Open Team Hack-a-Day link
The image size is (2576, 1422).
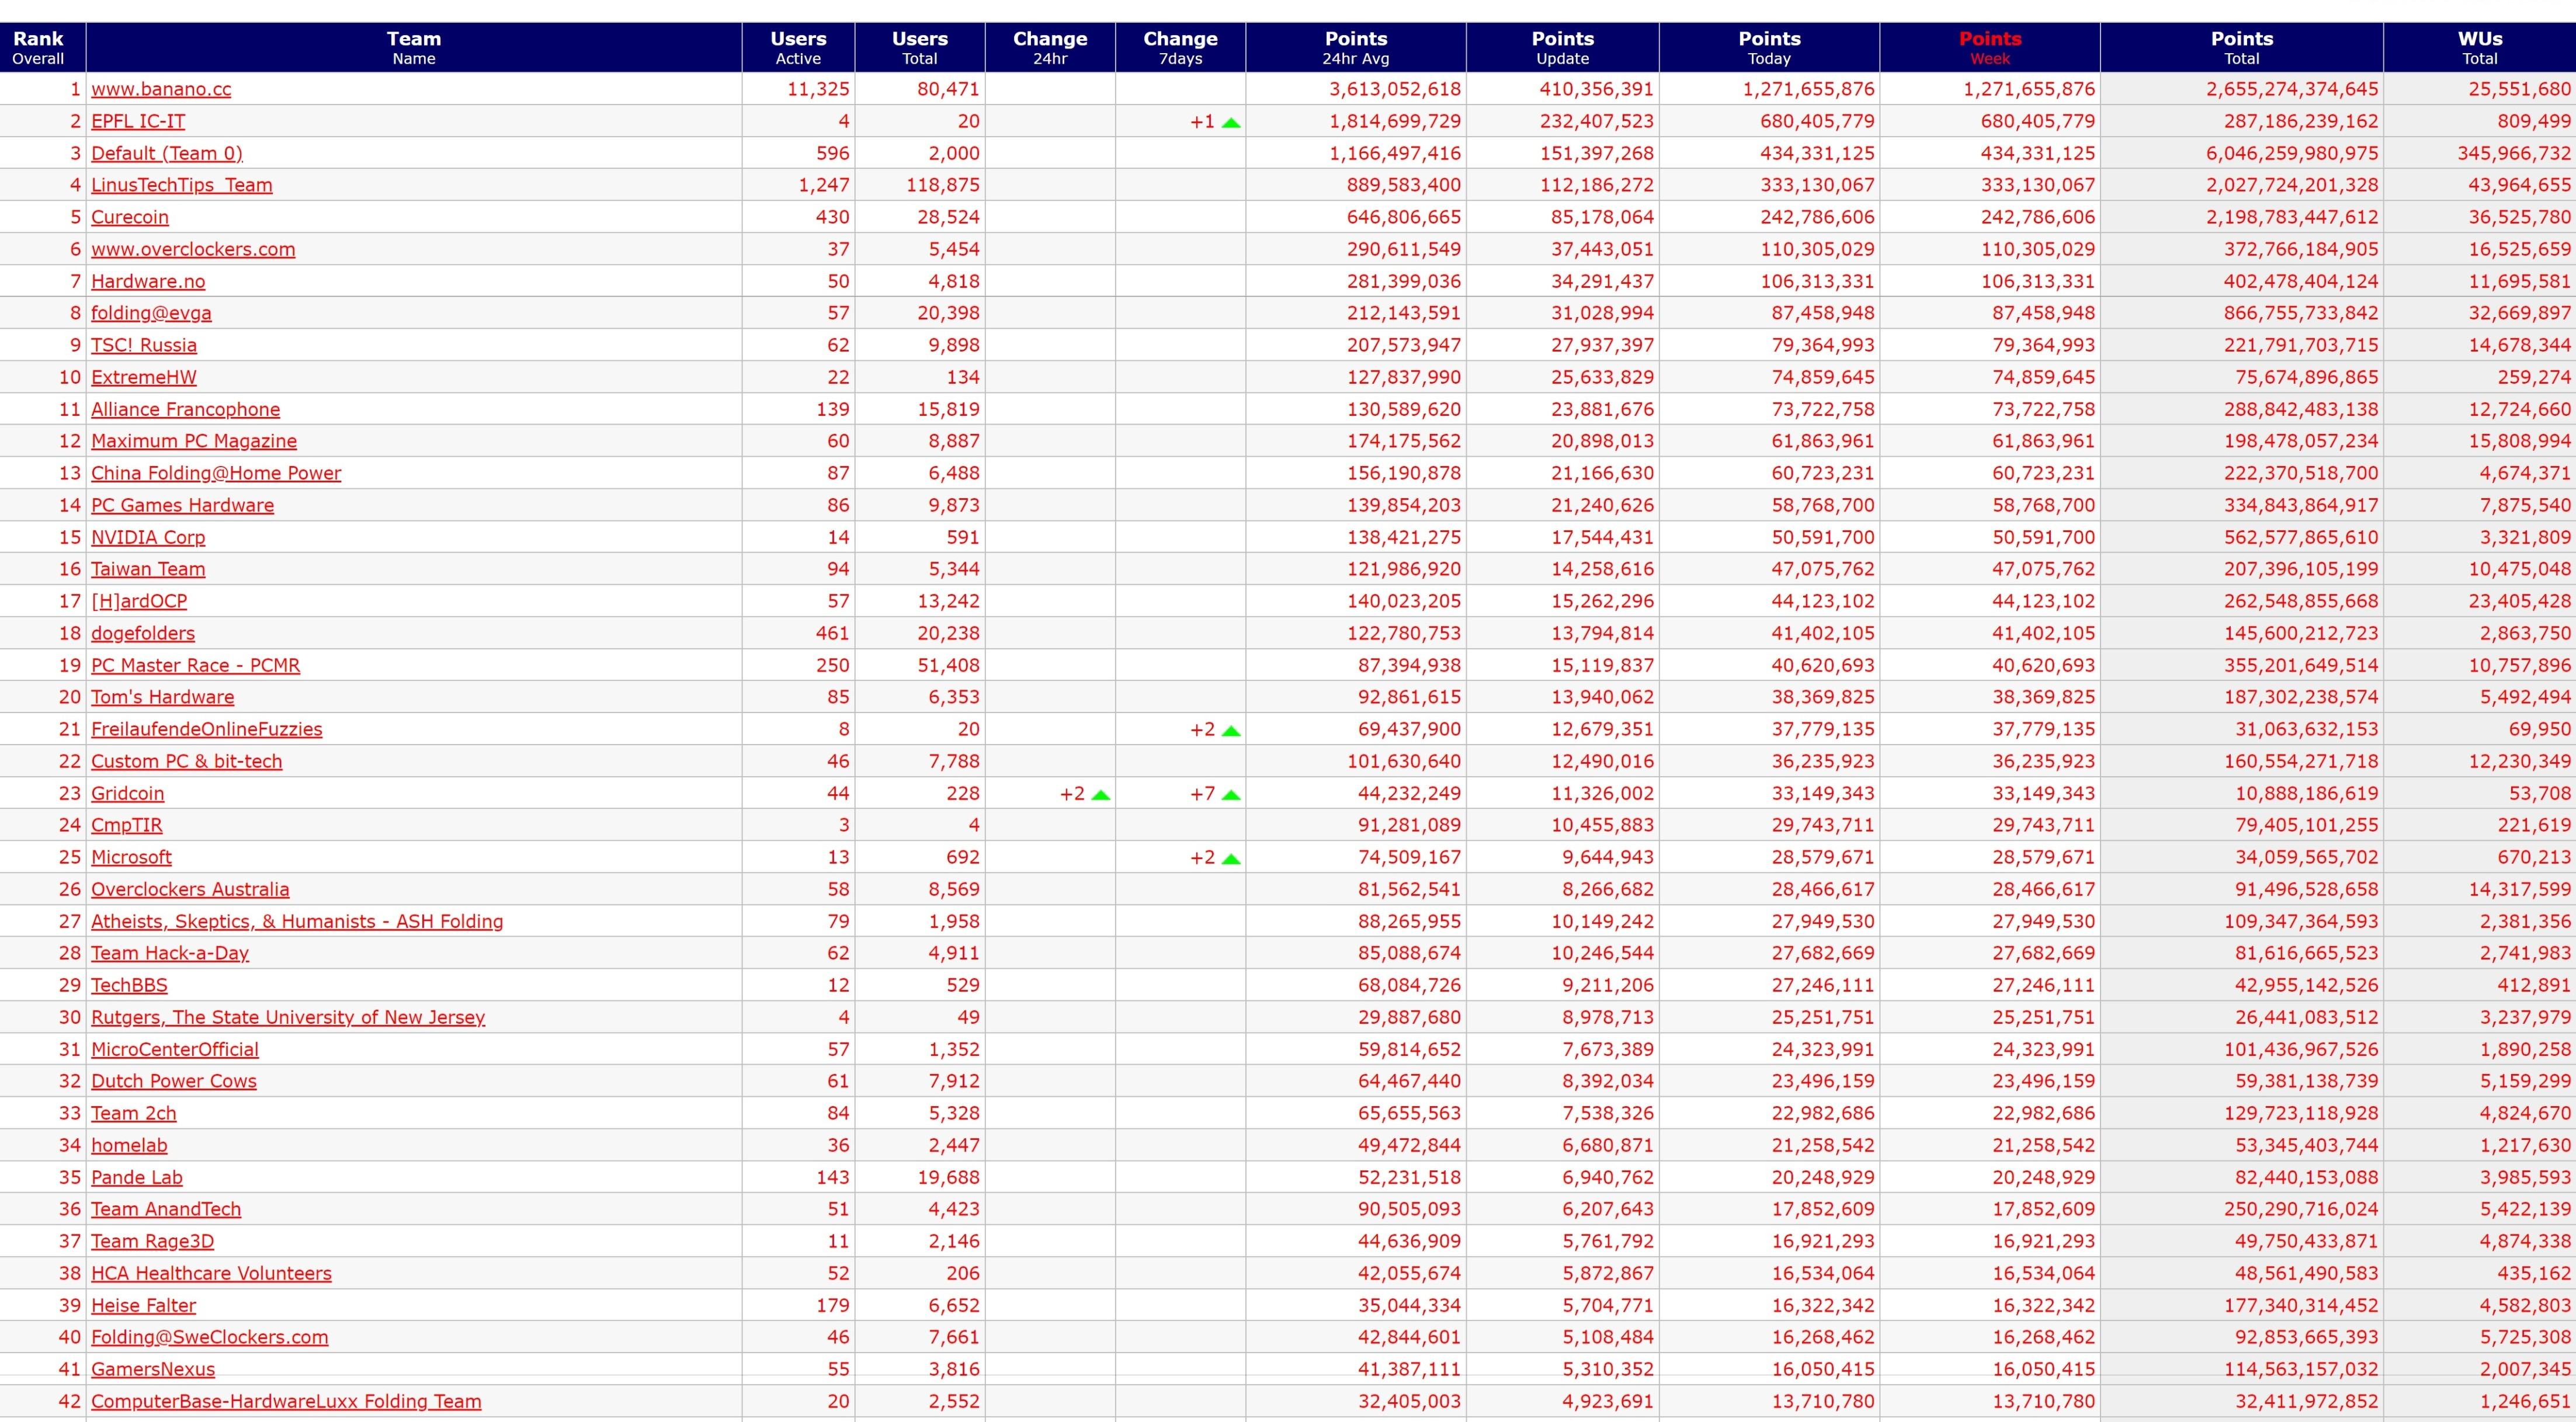click(170, 953)
